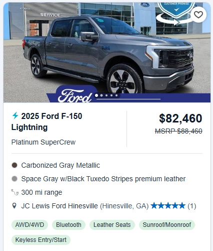Click the $82,460 price
The width and height of the screenshot is (213, 251).
coord(180,118)
